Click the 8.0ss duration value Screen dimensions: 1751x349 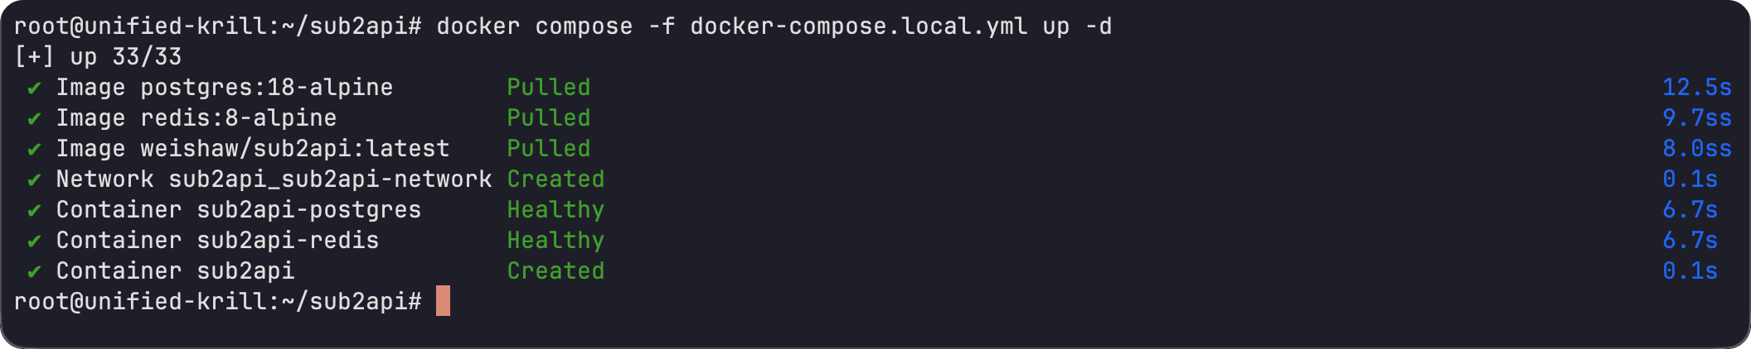point(1696,149)
